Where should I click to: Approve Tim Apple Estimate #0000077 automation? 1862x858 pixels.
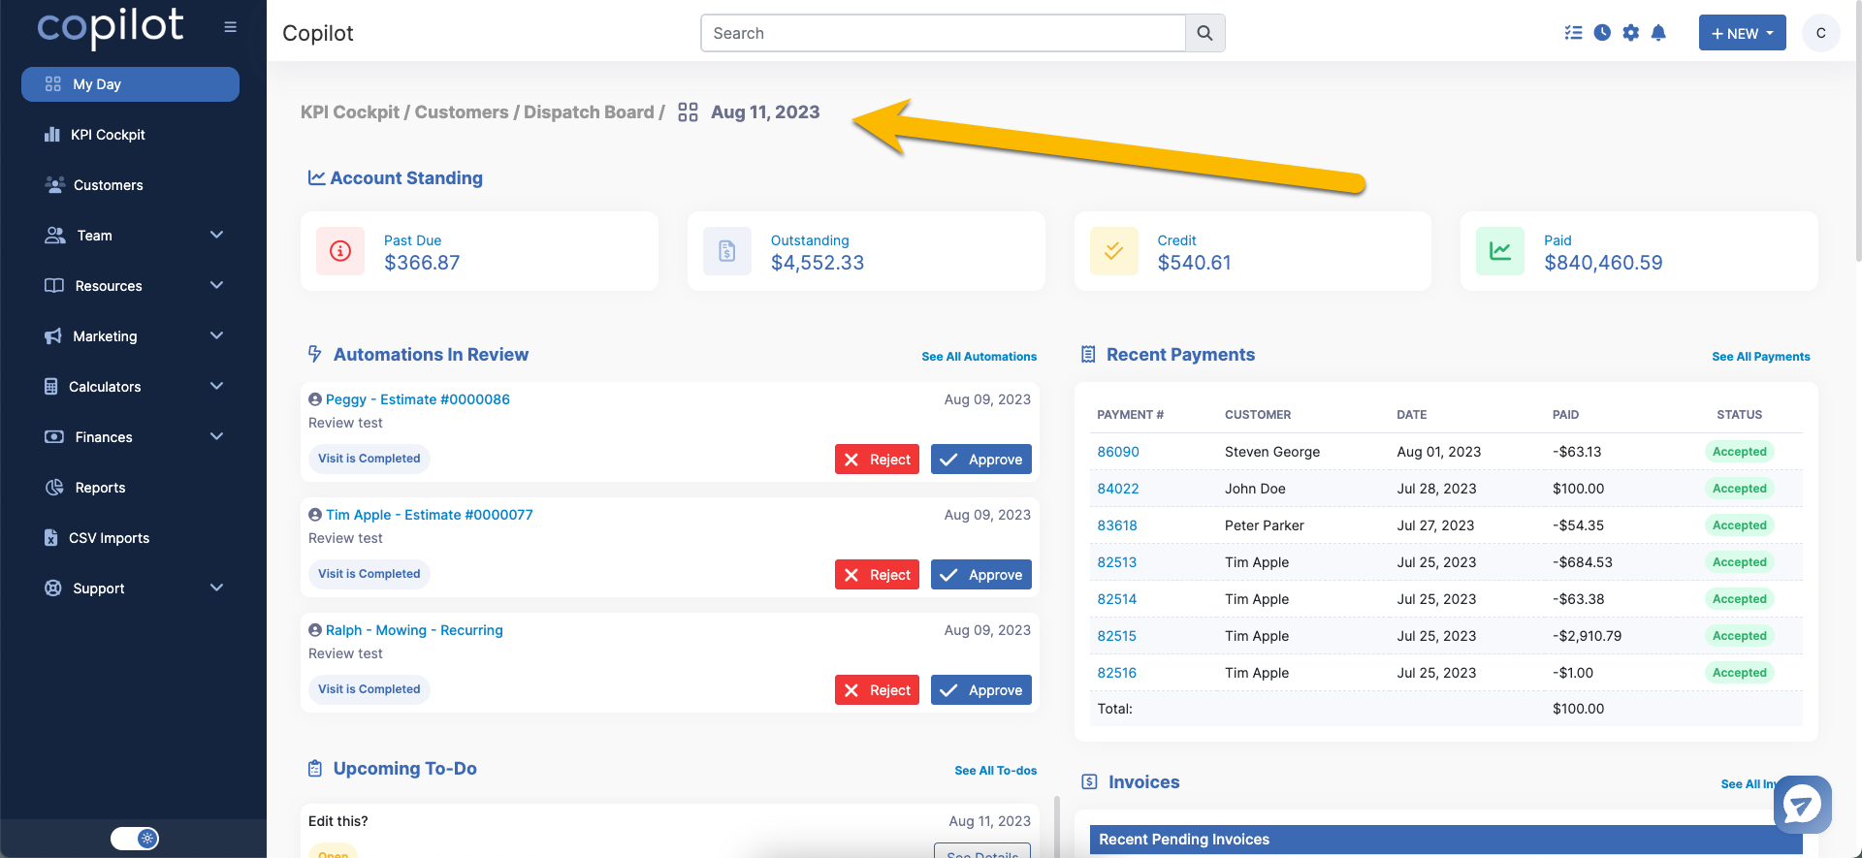[980, 575]
